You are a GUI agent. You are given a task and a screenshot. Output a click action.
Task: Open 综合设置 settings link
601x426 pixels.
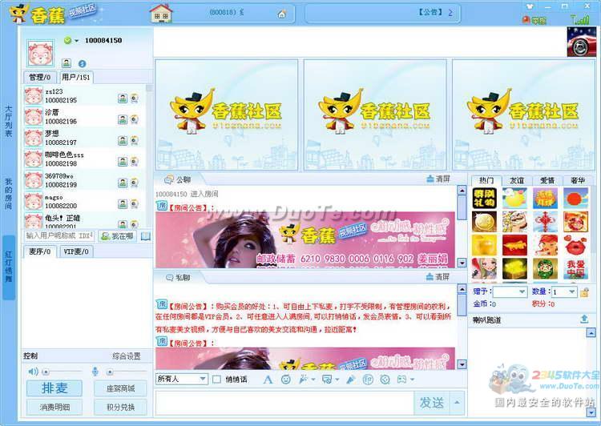127,356
